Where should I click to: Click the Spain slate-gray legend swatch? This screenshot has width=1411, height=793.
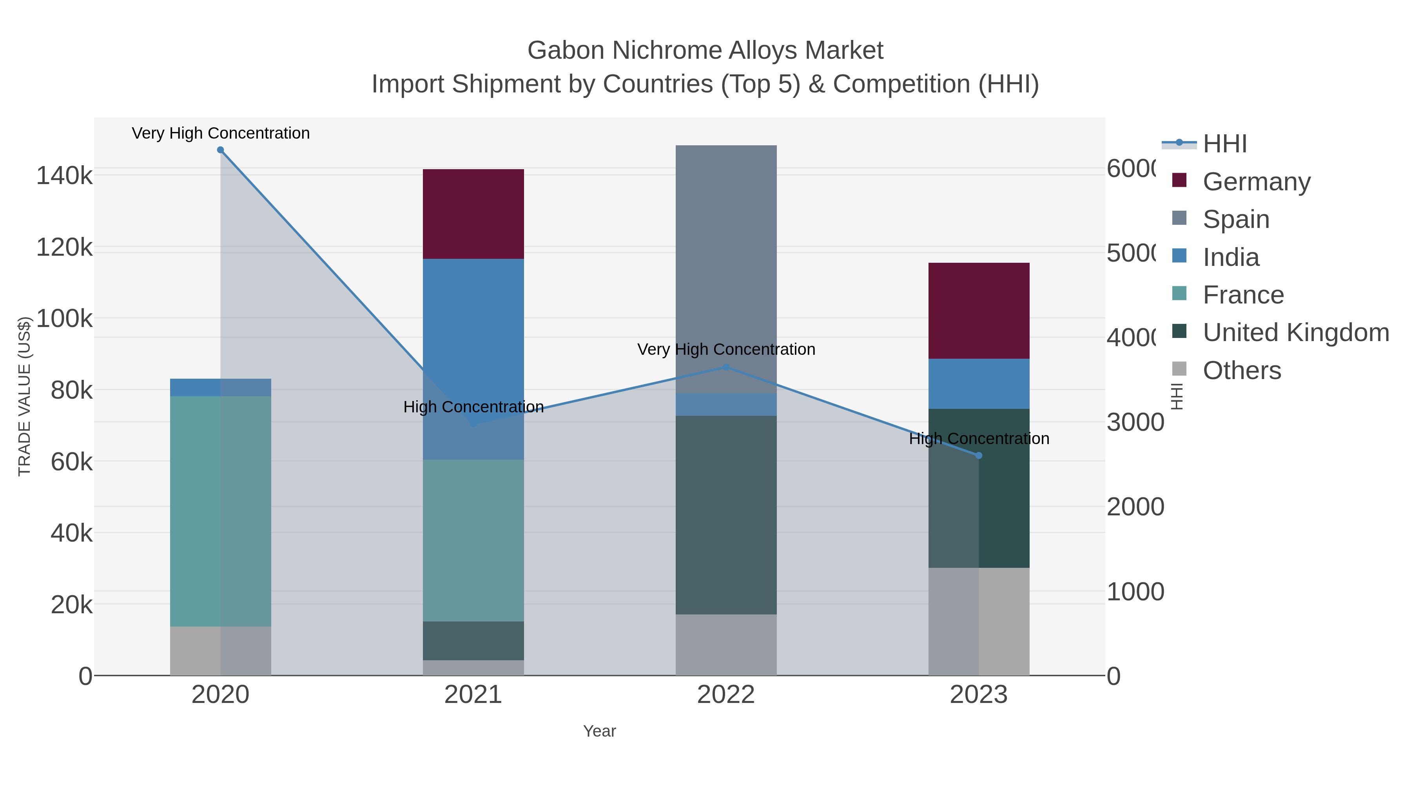click(x=1179, y=218)
